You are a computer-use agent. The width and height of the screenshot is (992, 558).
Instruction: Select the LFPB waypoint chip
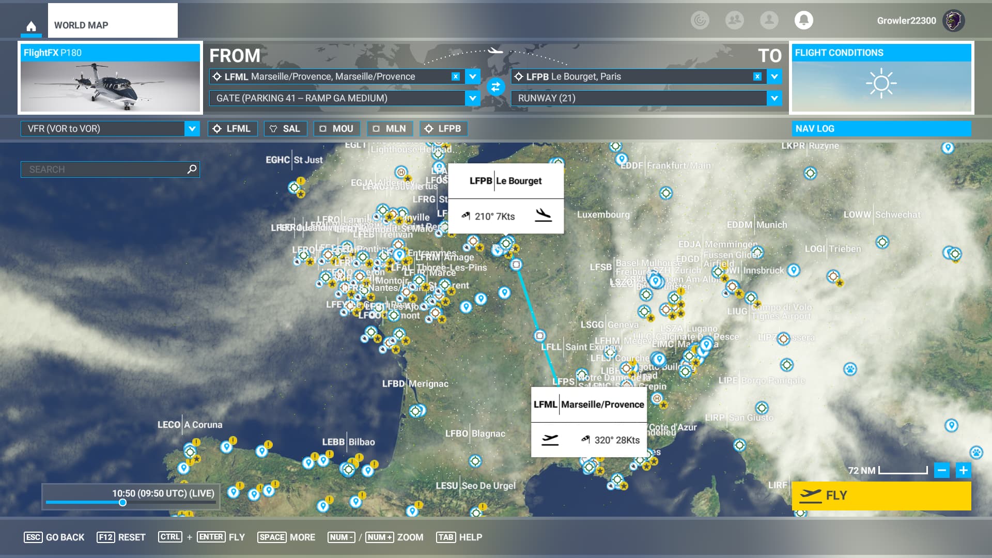click(443, 129)
